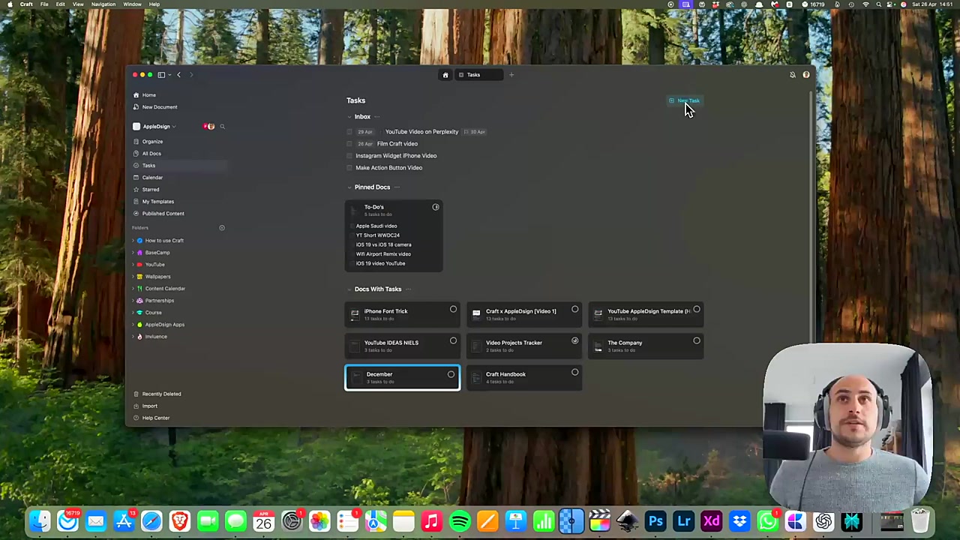Add a new folder in Folders
The height and width of the screenshot is (540, 960).
click(222, 228)
